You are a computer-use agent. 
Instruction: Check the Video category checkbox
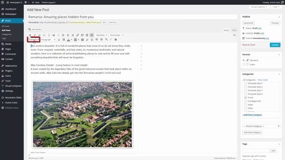click(x=245, y=108)
